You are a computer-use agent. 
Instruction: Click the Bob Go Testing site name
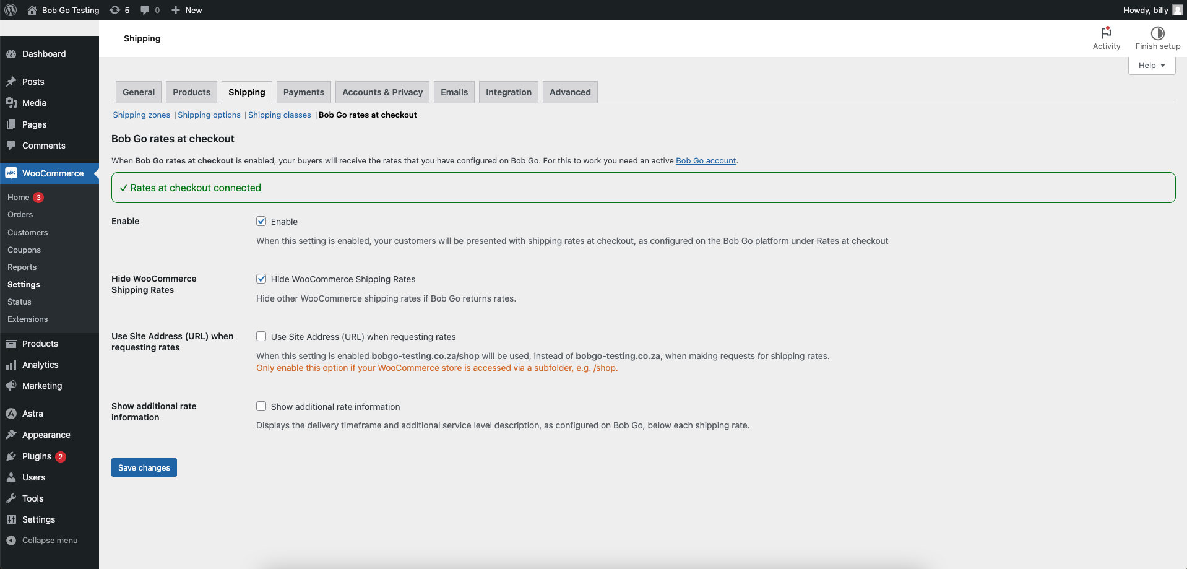71,10
